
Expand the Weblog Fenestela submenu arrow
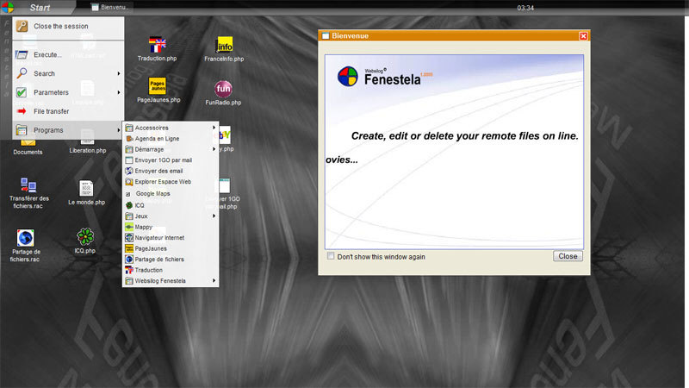coord(214,281)
